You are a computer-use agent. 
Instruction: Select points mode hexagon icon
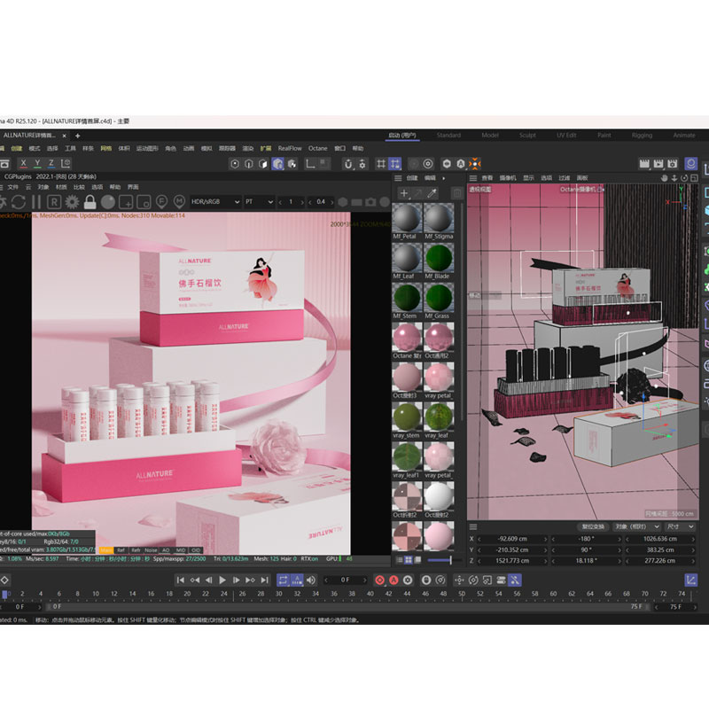tap(235, 164)
